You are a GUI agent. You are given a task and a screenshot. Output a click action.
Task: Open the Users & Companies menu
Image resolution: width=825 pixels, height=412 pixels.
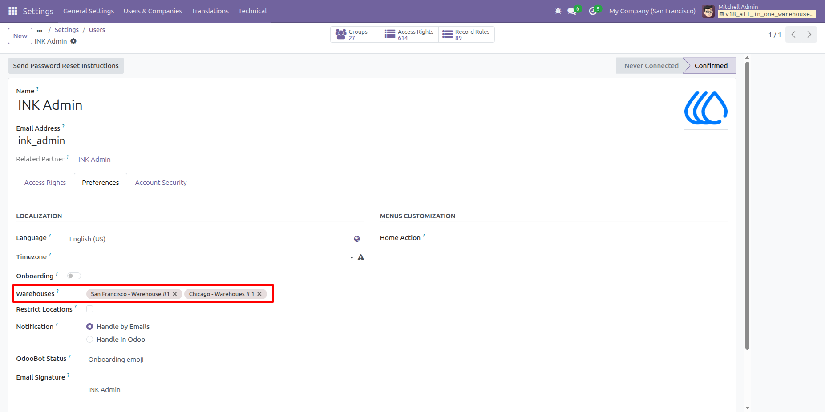[153, 11]
